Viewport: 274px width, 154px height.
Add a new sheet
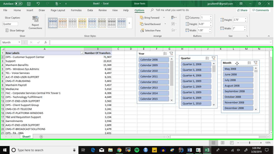point(41,137)
